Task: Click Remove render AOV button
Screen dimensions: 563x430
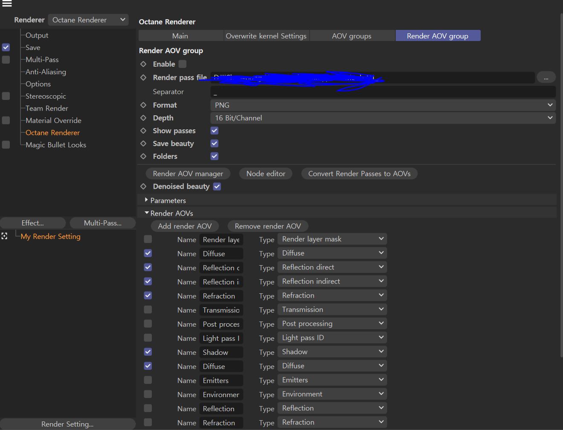Action: pos(268,226)
